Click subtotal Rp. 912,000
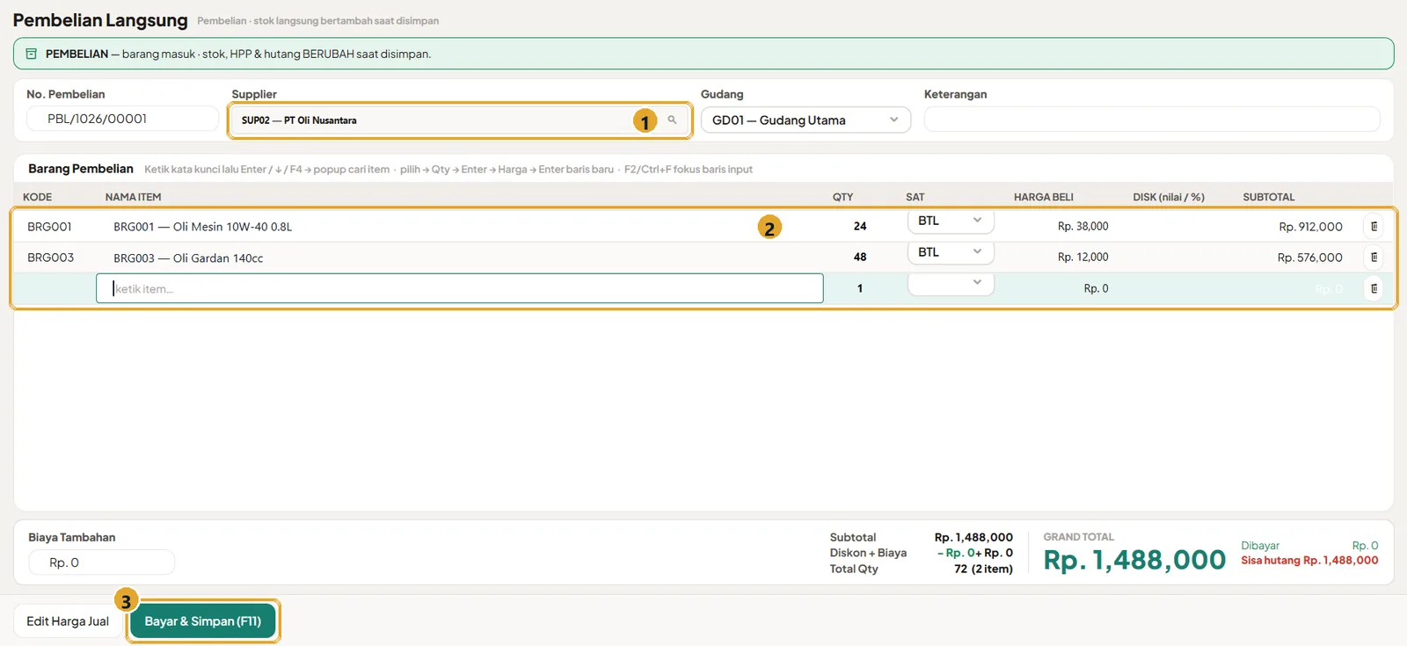This screenshot has height=646, width=1407. point(1310,227)
